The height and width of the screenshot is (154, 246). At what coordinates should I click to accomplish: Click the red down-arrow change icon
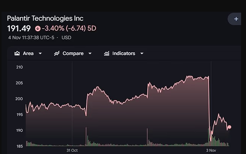coord(37,28)
